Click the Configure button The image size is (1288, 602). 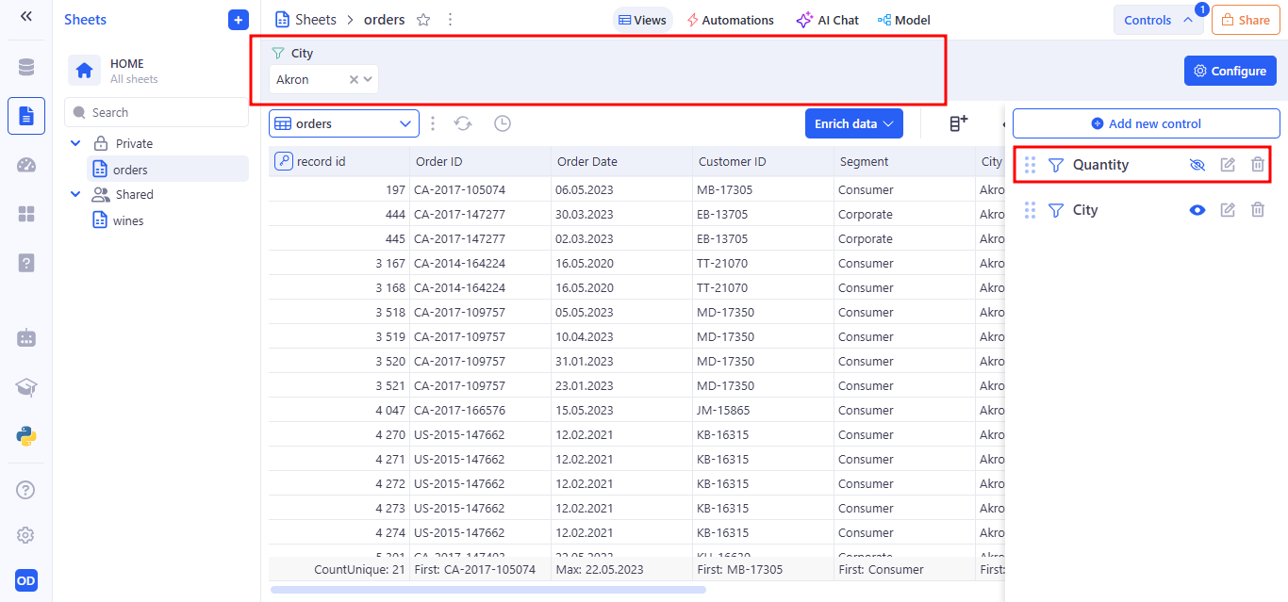point(1230,71)
